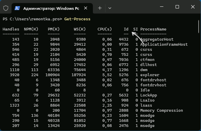Click the Idle process name
201x131 pixels.
click(x=145, y=90)
